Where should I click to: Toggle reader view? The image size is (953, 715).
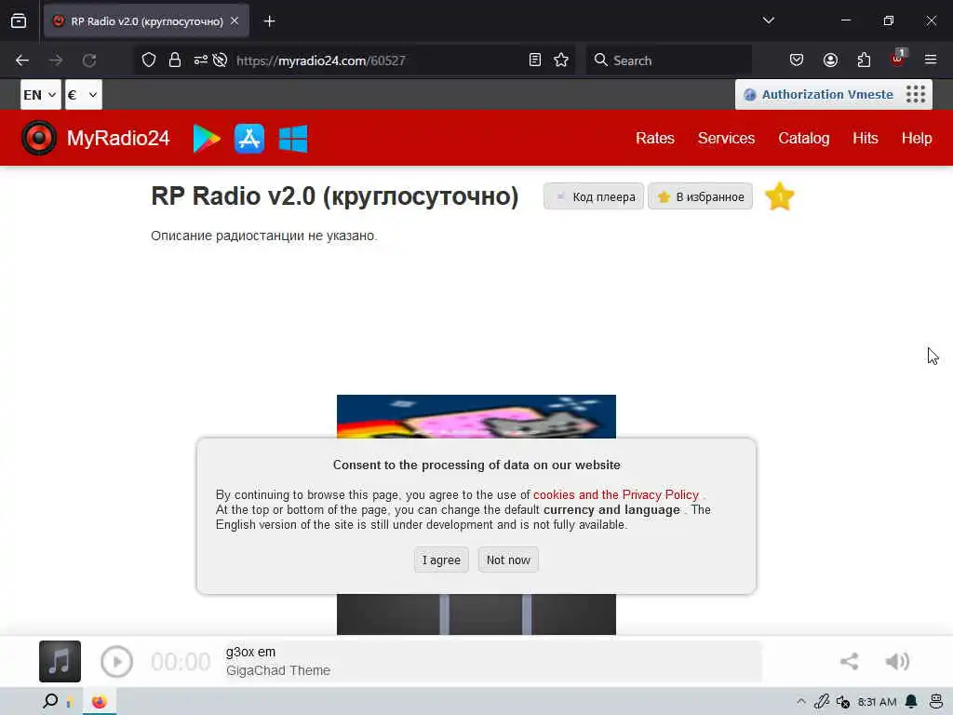535,61
